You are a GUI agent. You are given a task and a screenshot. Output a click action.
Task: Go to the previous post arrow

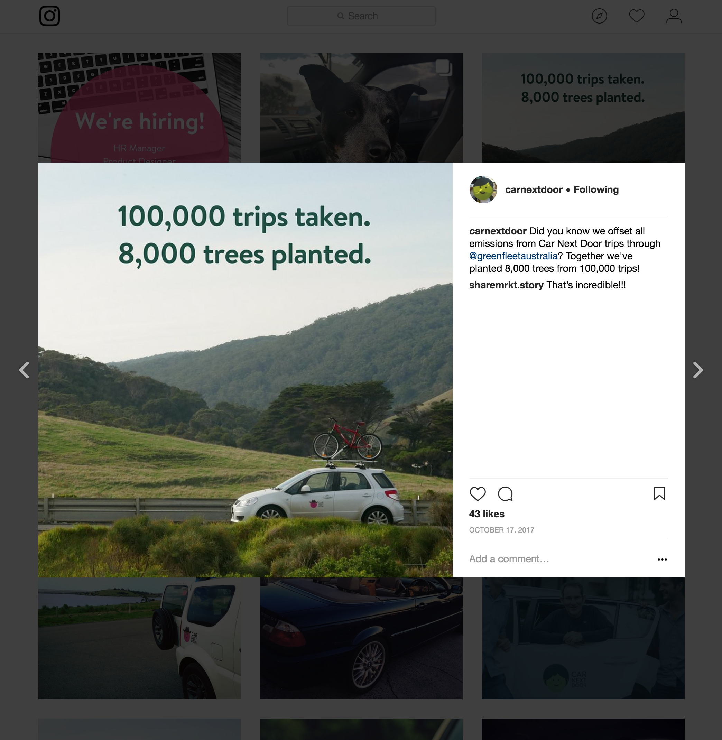24,370
